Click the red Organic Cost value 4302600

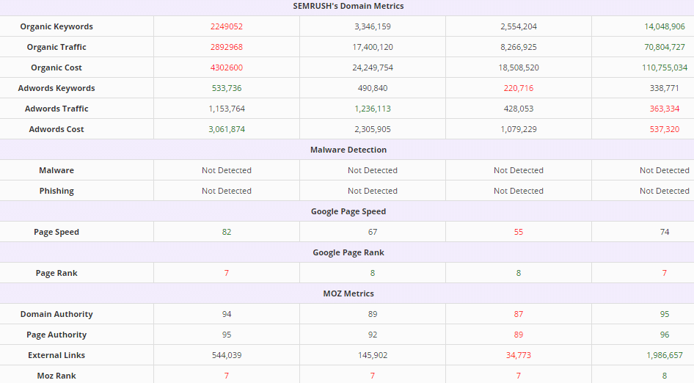click(x=227, y=68)
